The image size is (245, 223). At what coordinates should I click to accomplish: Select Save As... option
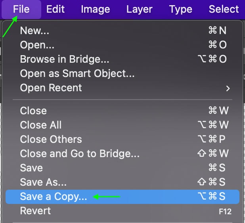(x=43, y=182)
